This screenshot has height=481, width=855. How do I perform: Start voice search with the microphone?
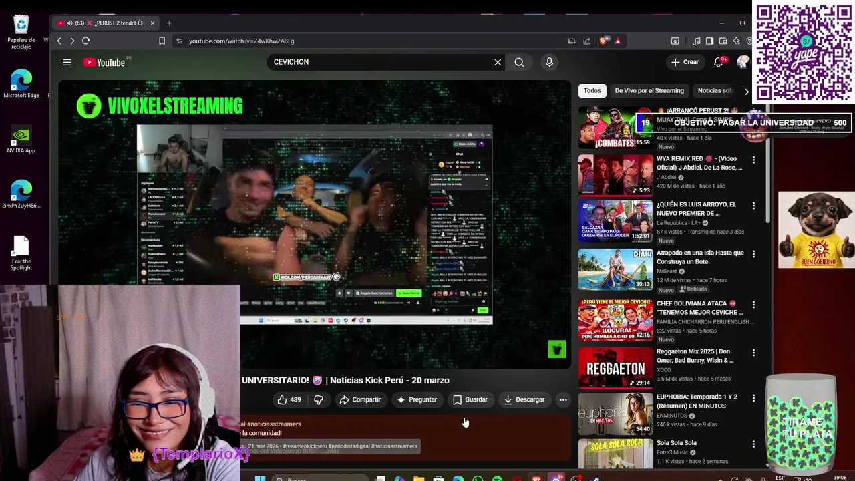[x=549, y=62]
